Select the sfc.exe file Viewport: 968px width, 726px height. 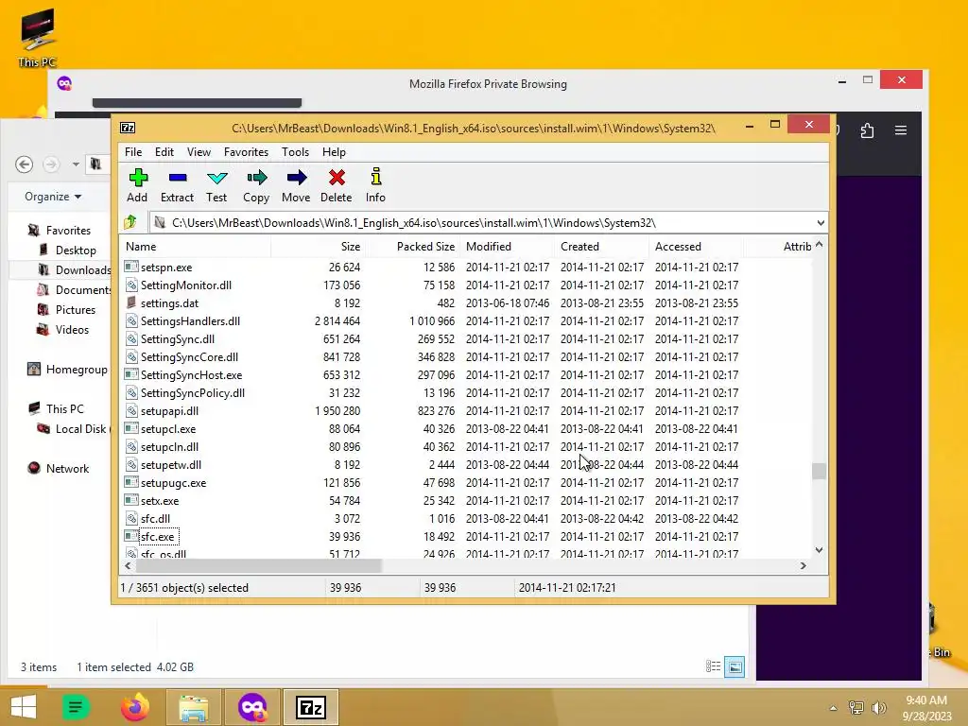pos(158,537)
